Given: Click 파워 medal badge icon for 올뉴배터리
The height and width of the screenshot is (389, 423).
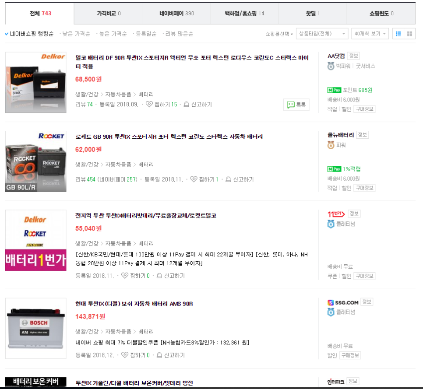Looking at the screenshot, I should 331,145.
